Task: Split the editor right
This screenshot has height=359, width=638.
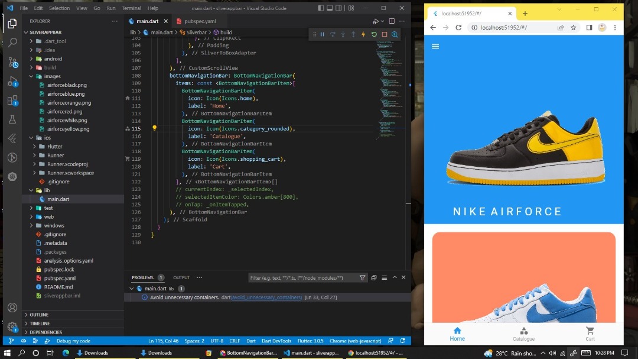Action: 392,21
